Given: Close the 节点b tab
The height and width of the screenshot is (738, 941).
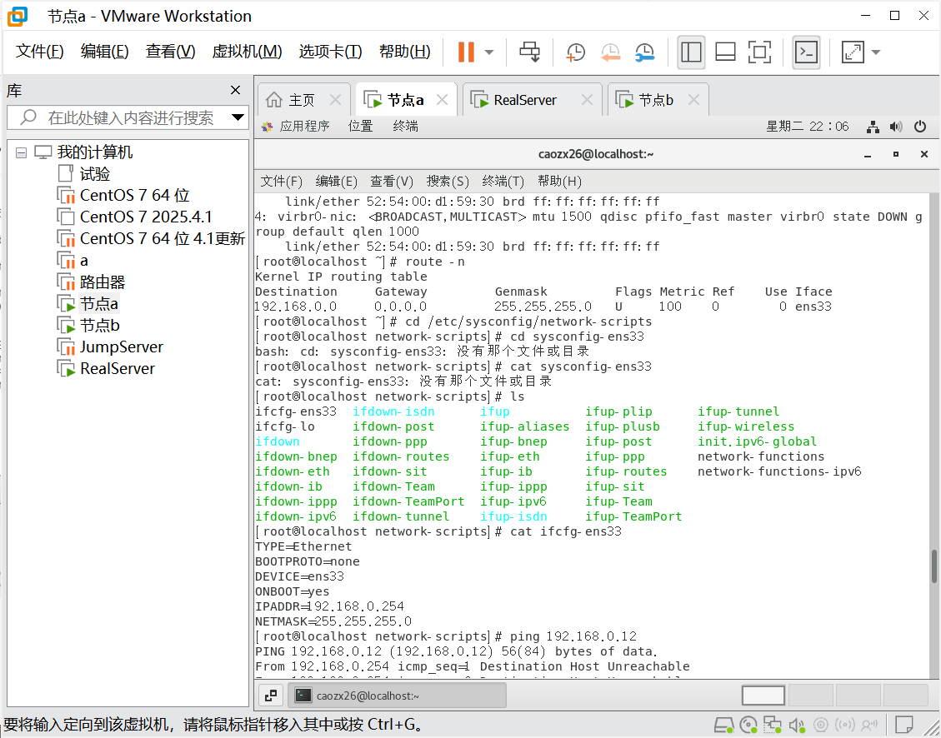Looking at the screenshot, I should pos(693,99).
